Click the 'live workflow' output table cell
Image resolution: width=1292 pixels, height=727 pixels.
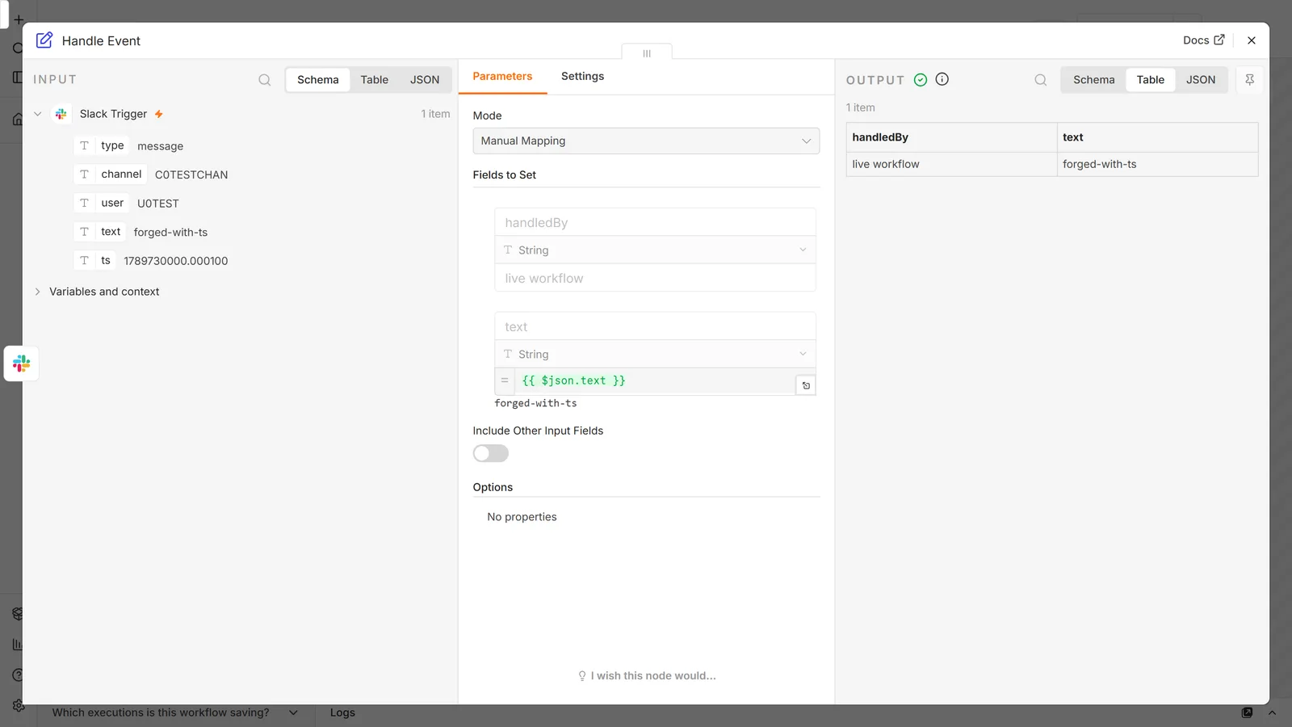point(951,164)
